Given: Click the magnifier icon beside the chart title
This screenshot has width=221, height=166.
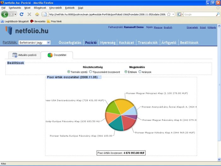Looking at the screenshot, I should [100, 77].
